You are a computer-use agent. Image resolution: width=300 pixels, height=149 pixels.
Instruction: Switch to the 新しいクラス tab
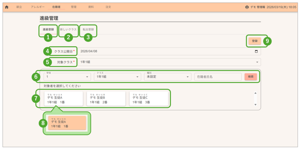68,29
